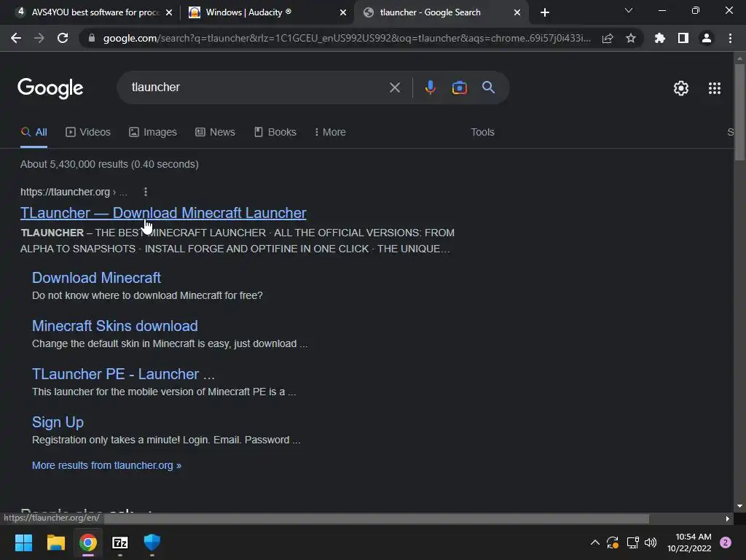Open the TLauncher PE - Launcher sitelink
Viewport: 746px width, 560px height.
click(x=123, y=374)
